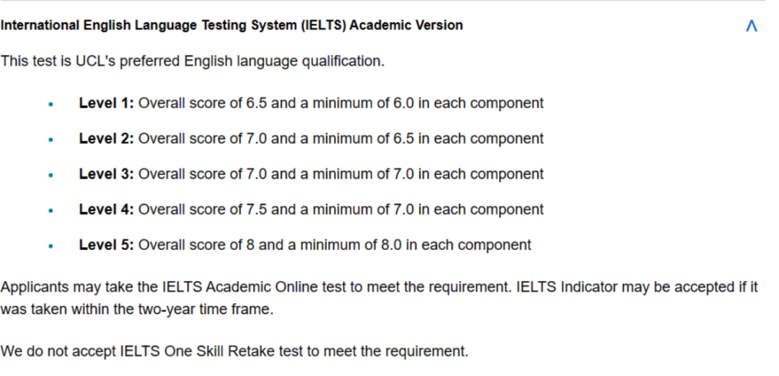Screen dimensions: 779x376
Task: Click the "IELTS Indicator" text
Action: point(563,287)
